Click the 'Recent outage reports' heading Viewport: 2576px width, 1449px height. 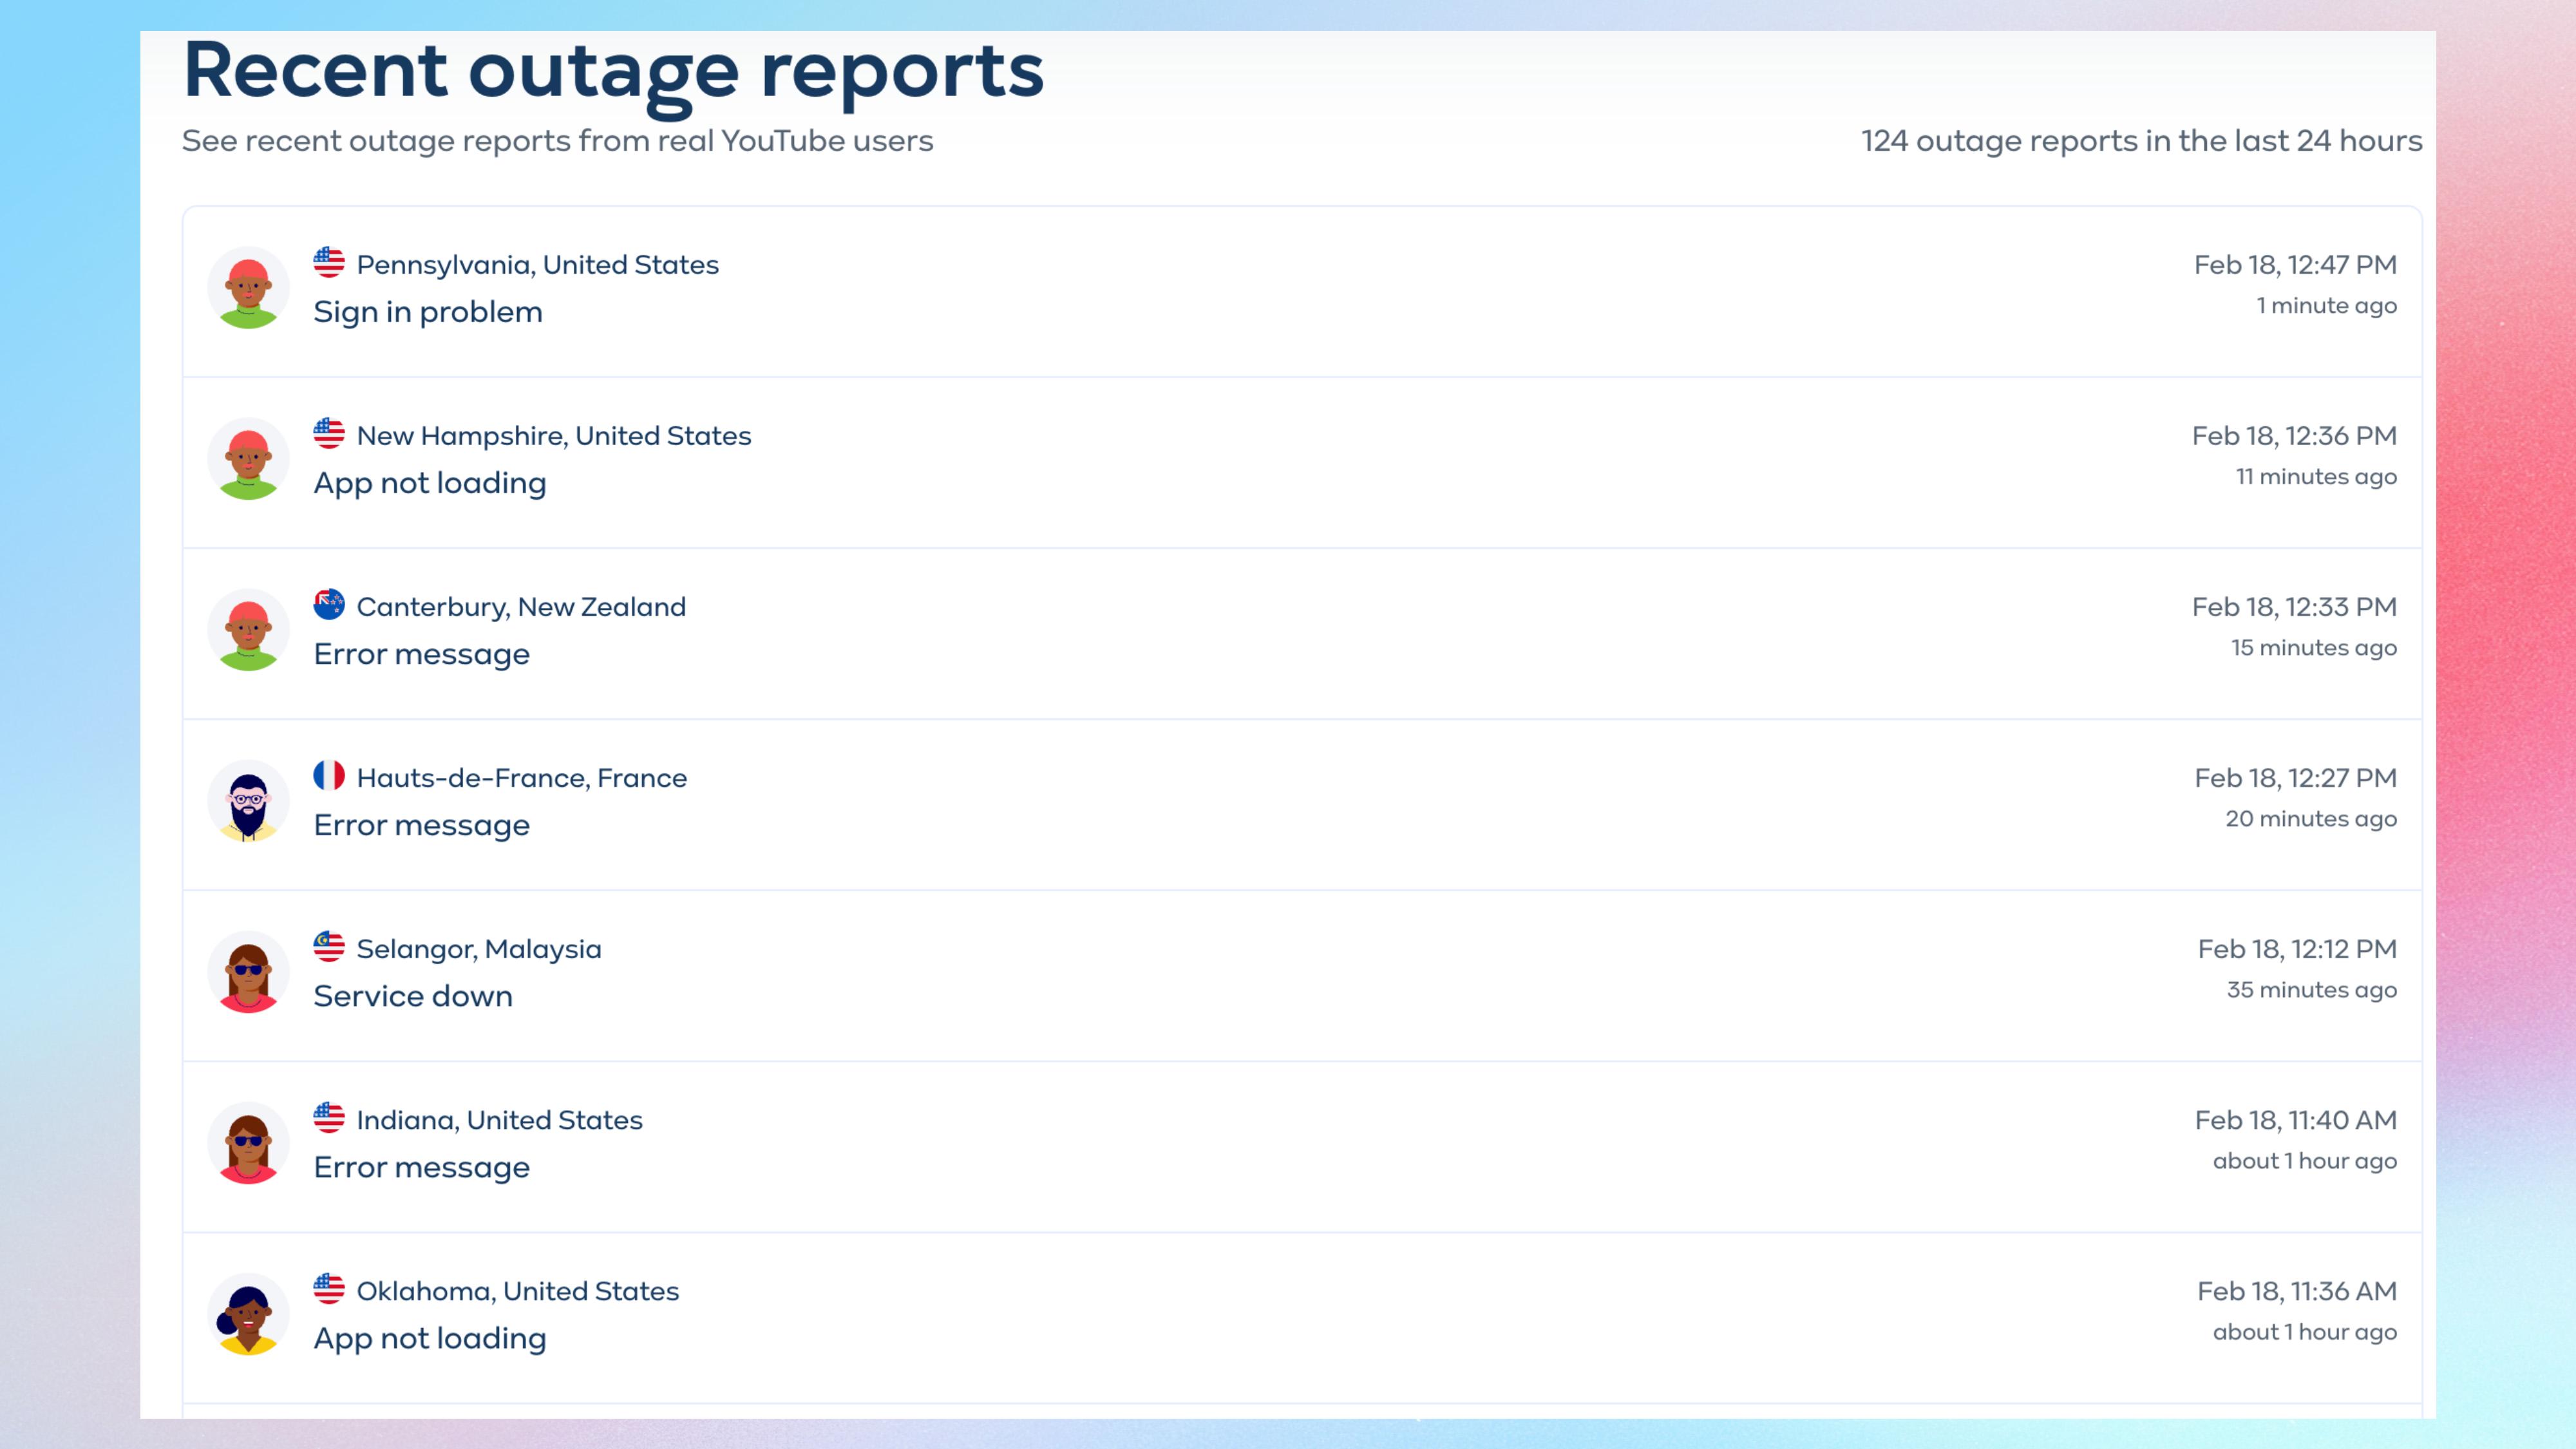coord(613,72)
